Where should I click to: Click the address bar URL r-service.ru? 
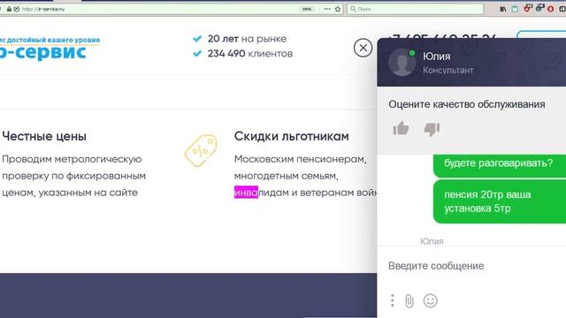point(43,9)
